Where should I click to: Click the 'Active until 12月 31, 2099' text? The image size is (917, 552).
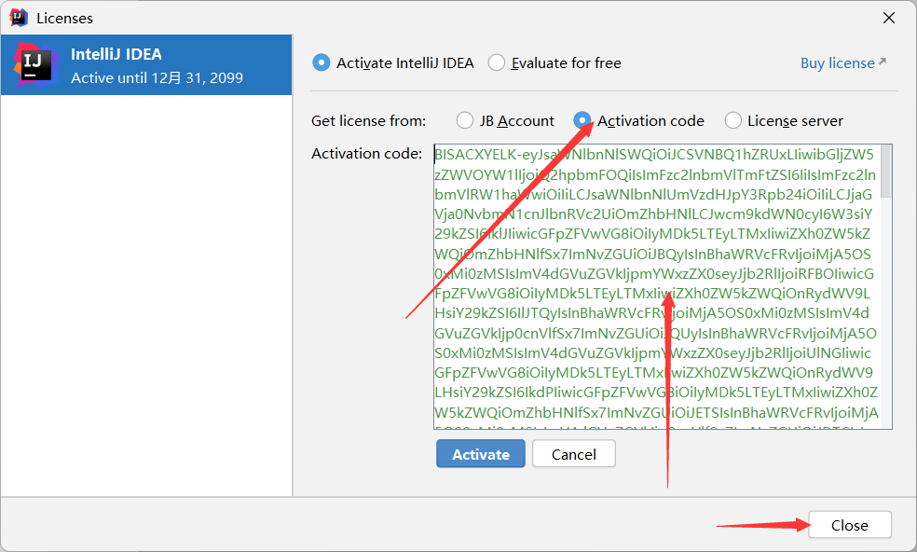coord(157,77)
